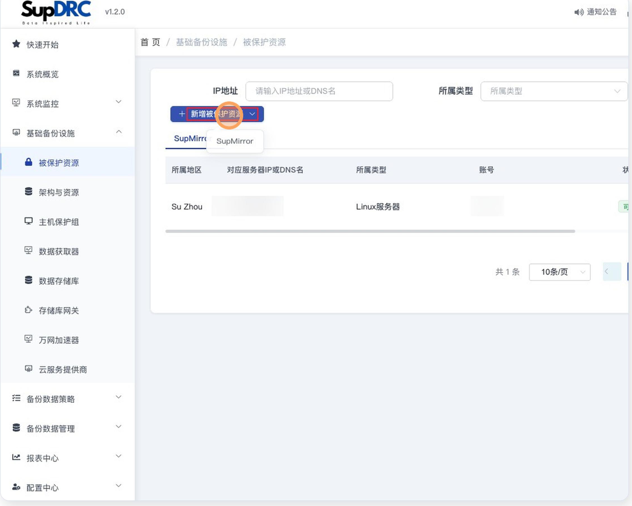Click the database icon for 架构与资源
This screenshot has width=632, height=506.
(x=29, y=192)
